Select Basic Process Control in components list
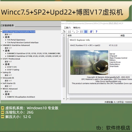132x132 pixels. point(119,58)
